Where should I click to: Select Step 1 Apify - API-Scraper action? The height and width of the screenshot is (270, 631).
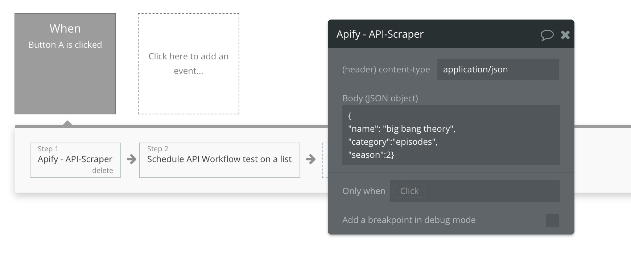pyautogui.click(x=75, y=160)
